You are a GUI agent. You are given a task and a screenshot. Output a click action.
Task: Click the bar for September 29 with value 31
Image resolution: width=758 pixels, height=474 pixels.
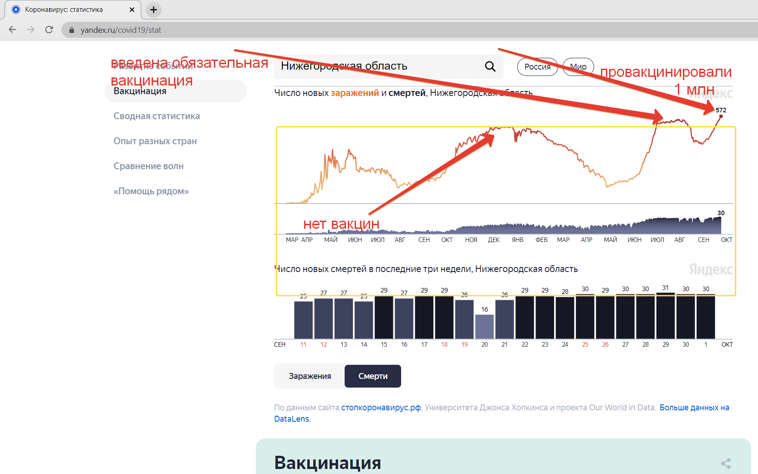(x=666, y=316)
